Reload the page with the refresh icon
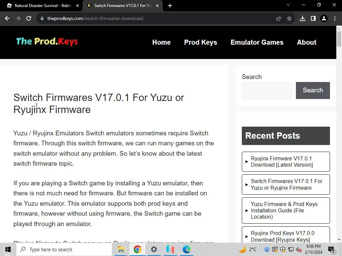 pyautogui.click(x=29, y=19)
